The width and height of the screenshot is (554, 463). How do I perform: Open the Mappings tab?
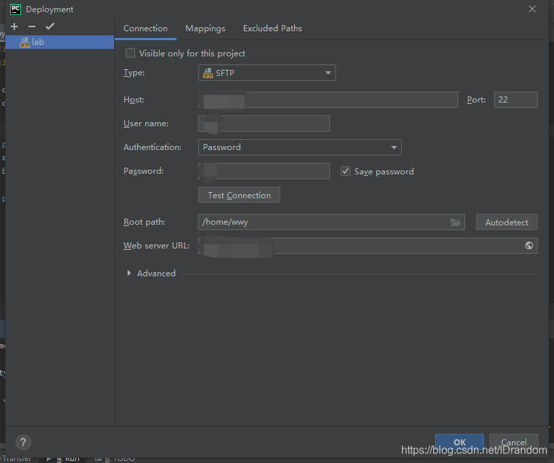(x=205, y=29)
